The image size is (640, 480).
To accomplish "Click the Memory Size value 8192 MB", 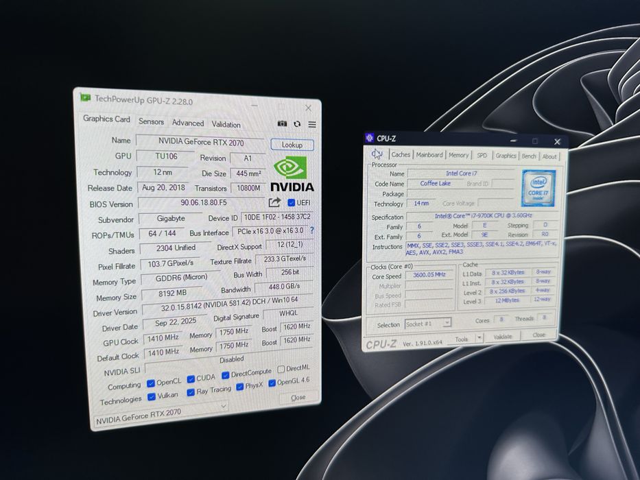I will pos(172,293).
